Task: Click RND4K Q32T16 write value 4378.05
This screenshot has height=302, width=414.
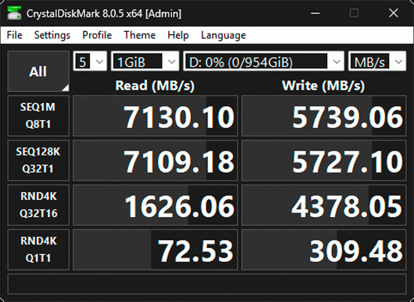Action: [324, 205]
